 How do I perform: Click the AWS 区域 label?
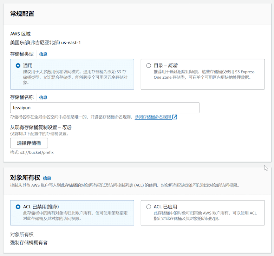click(x=20, y=34)
